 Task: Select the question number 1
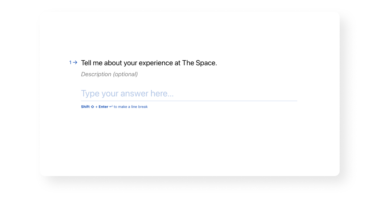70,62
